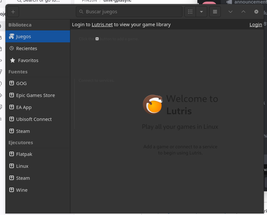The width and height of the screenshot is (267, 215).
Task: Click the Ejecutores section header
Action: (21, 143)
